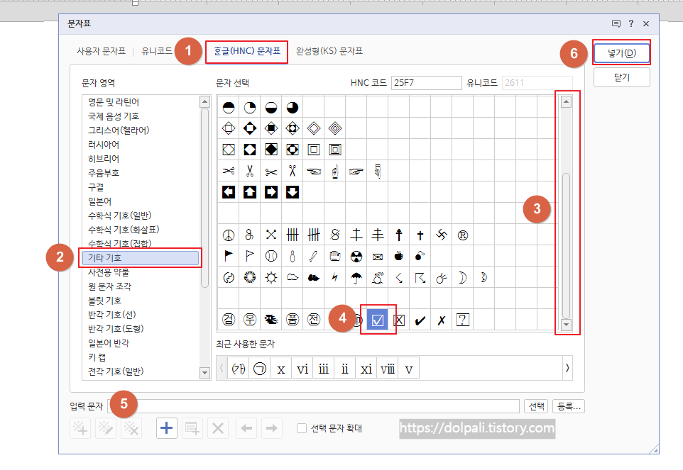Select the scissors symbol in the character grid

(228, 171)
